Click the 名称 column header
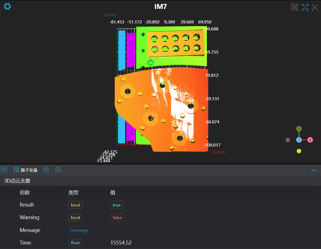 point(25,193)
